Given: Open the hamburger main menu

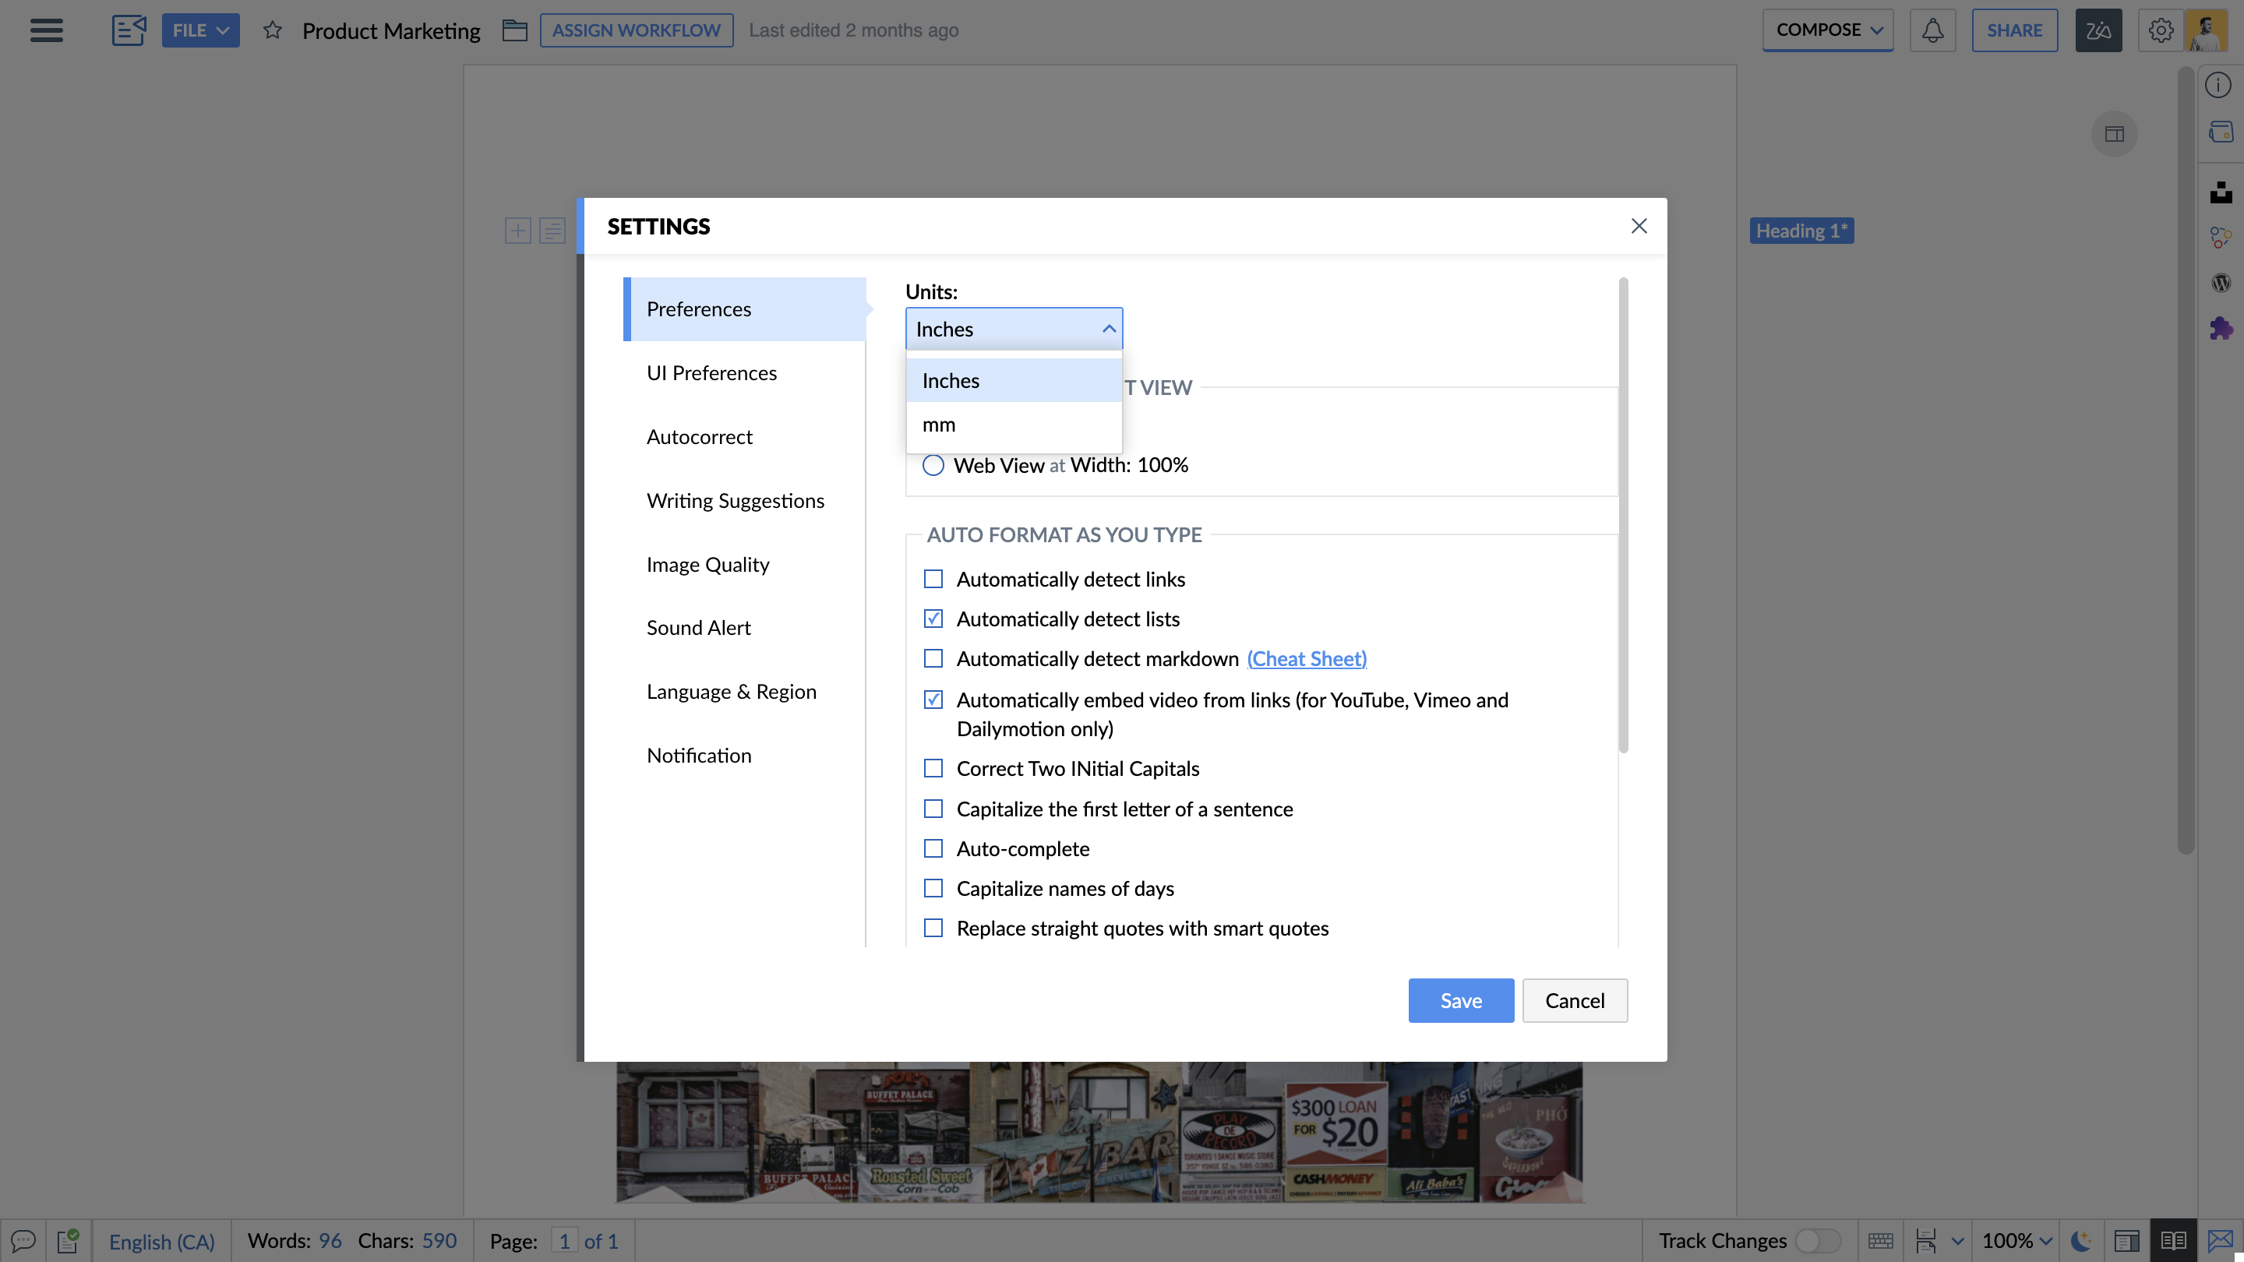Looking at the screenshot, I should pyautogui.click(x=46, y=30).
